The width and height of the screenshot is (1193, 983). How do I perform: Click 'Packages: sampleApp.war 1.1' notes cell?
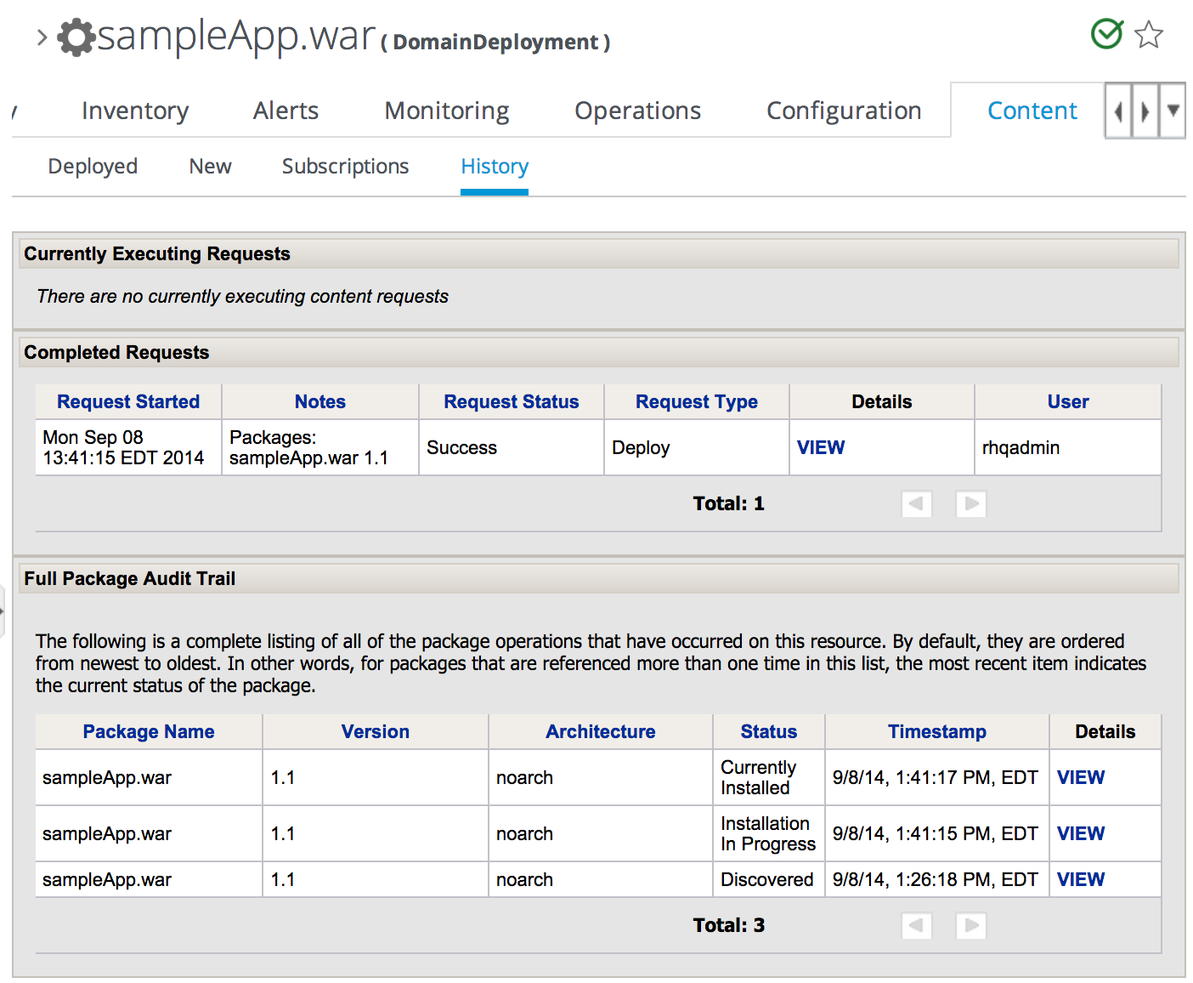(320, 447)
